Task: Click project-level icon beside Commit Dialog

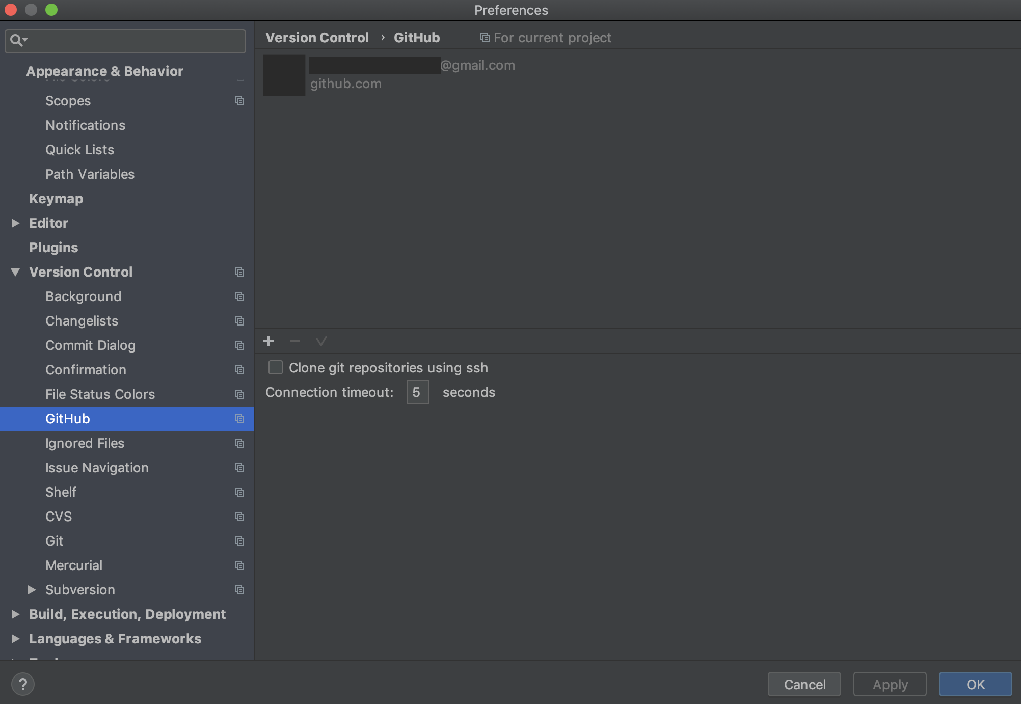Action: pos(239,345)
